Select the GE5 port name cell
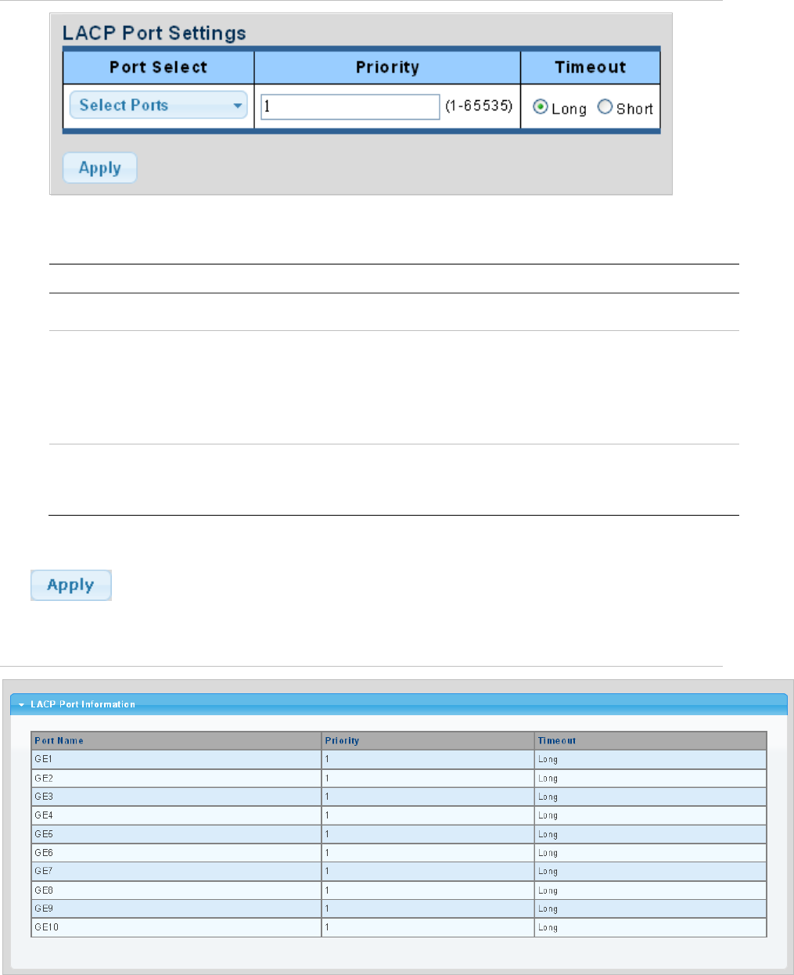 point(177,834)
